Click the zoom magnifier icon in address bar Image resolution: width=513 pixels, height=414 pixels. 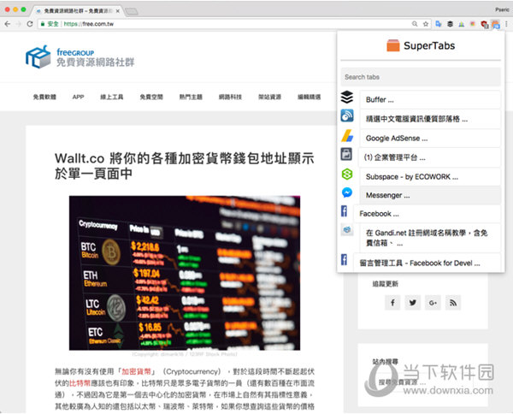415,24
